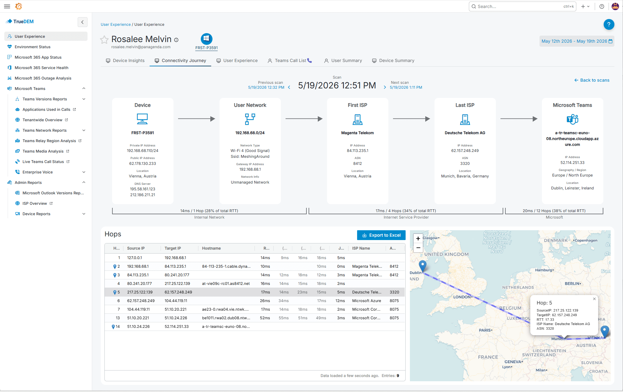Click the Dublin map location pin
Image resolution: width=623 pixels, height=392 pixels.
coord(422,266)
